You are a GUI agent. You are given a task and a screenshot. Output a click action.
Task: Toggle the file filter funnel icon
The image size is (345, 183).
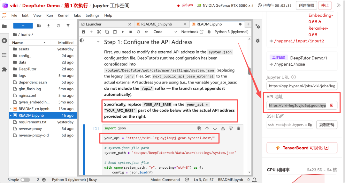coord(68,26)
